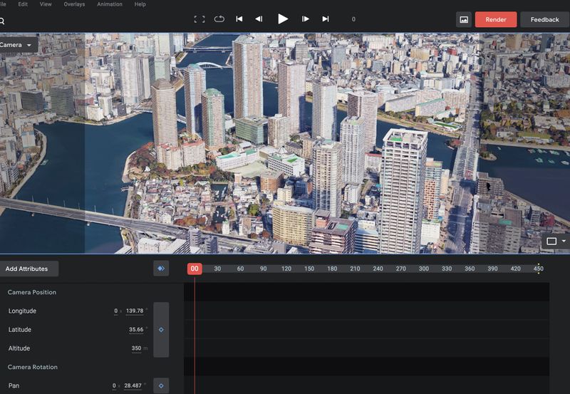Screen dimensions: 570x394
Task: Step forward one frame
Action: [306, 19]
